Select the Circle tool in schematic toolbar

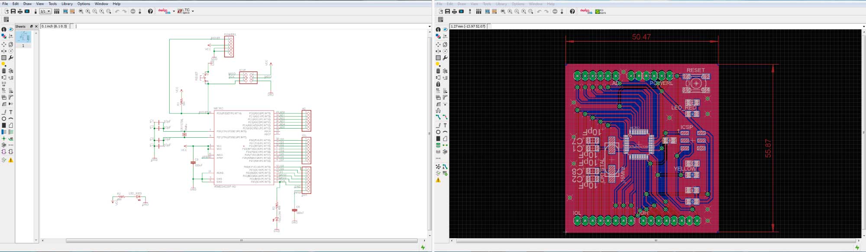(4, 119)
